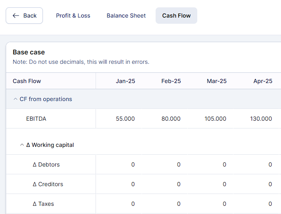Click the Cash Flow table header label
The image size is (281, 214).
tap(27, 81)
